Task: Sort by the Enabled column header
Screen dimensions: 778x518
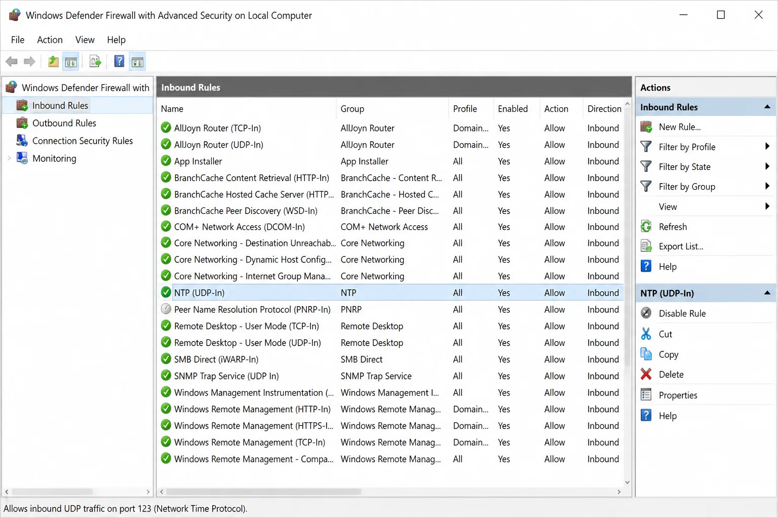Action: point(513,109)
